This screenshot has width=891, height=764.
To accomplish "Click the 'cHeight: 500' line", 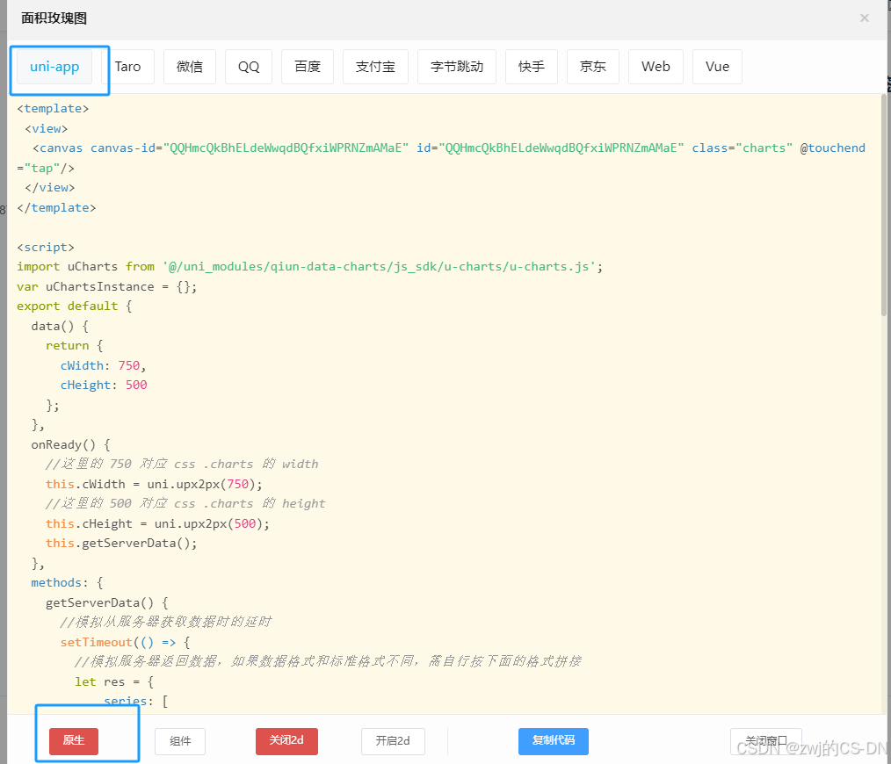I will tap(104, 386).
